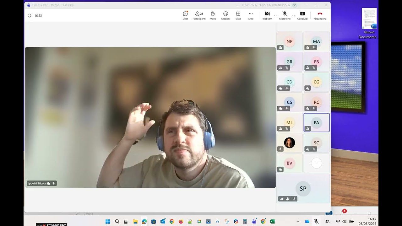This screenshot has width=402, height=226.
Task: Turn on the Webcam
Action: [x=267, y=15]
